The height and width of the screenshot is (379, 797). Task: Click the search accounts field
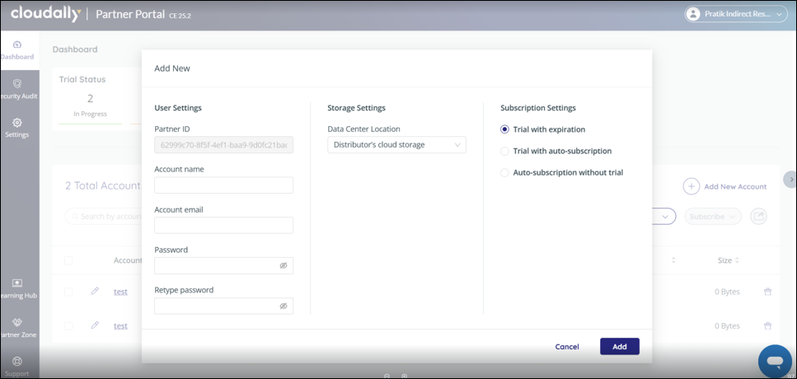click(x=104, y=217)
